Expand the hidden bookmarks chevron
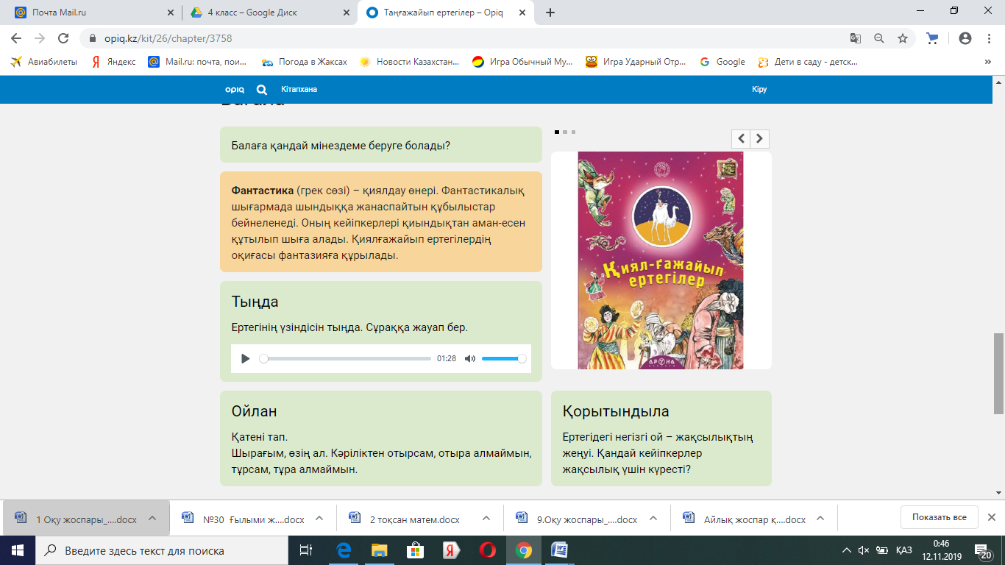1005x565 pixels. point(987,62)
